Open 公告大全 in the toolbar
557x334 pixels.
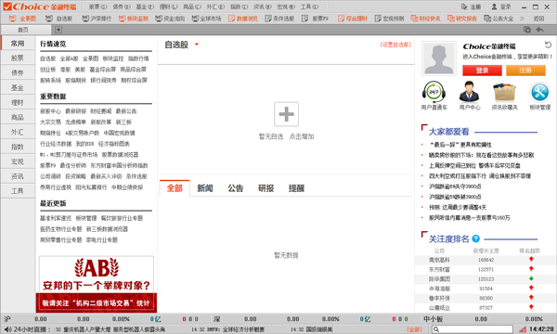tap(499, 19)
